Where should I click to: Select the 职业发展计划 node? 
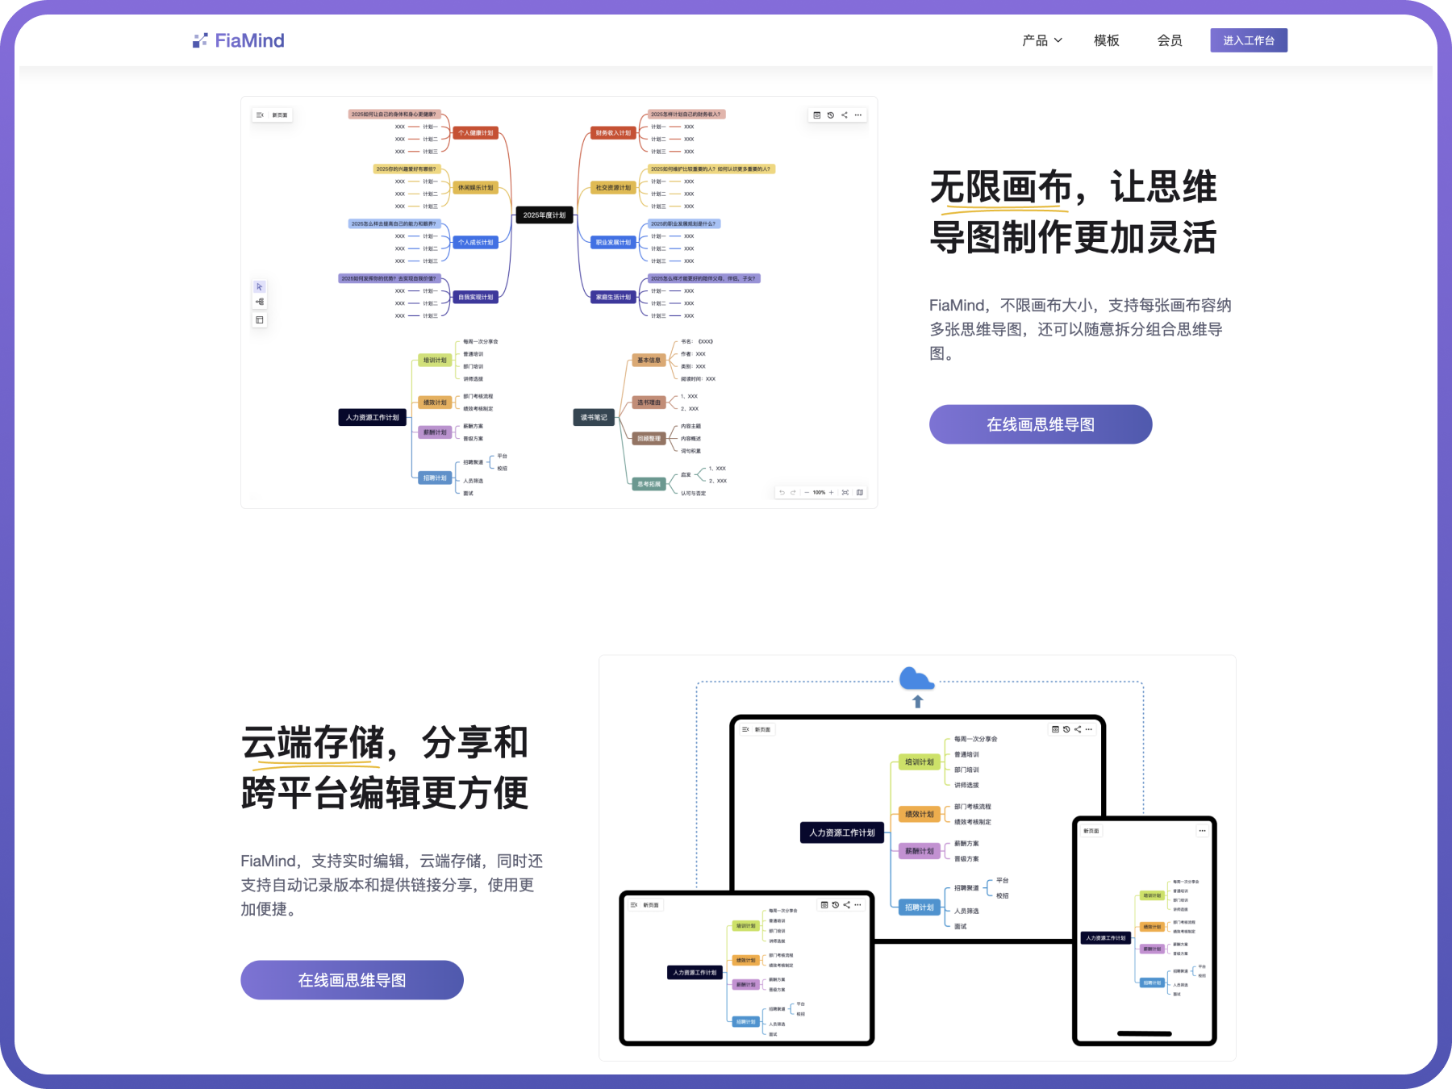pyautogui.click(x=614, y=243)
